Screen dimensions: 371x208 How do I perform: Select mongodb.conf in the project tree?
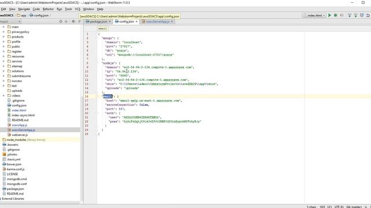[17, 184]
